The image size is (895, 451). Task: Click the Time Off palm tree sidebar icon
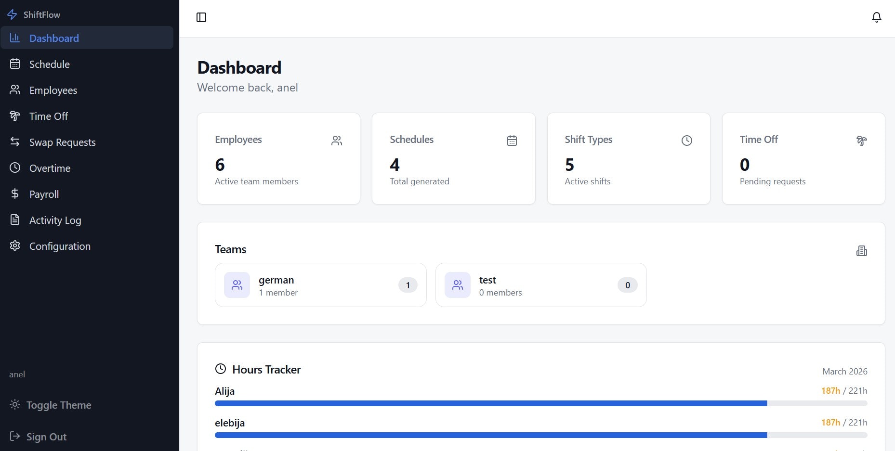pyautogui.click(x=15, y=116)
